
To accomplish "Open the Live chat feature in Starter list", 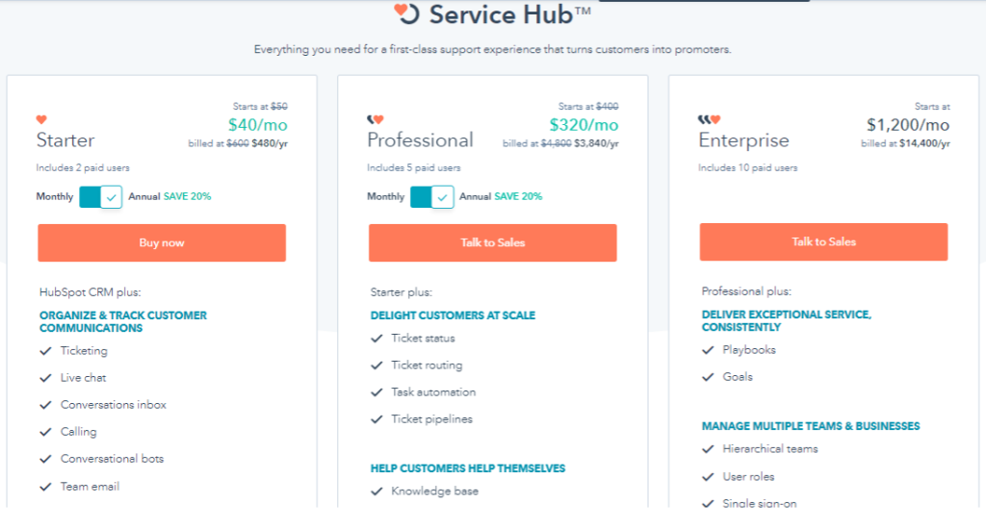I will click(83, 378).
